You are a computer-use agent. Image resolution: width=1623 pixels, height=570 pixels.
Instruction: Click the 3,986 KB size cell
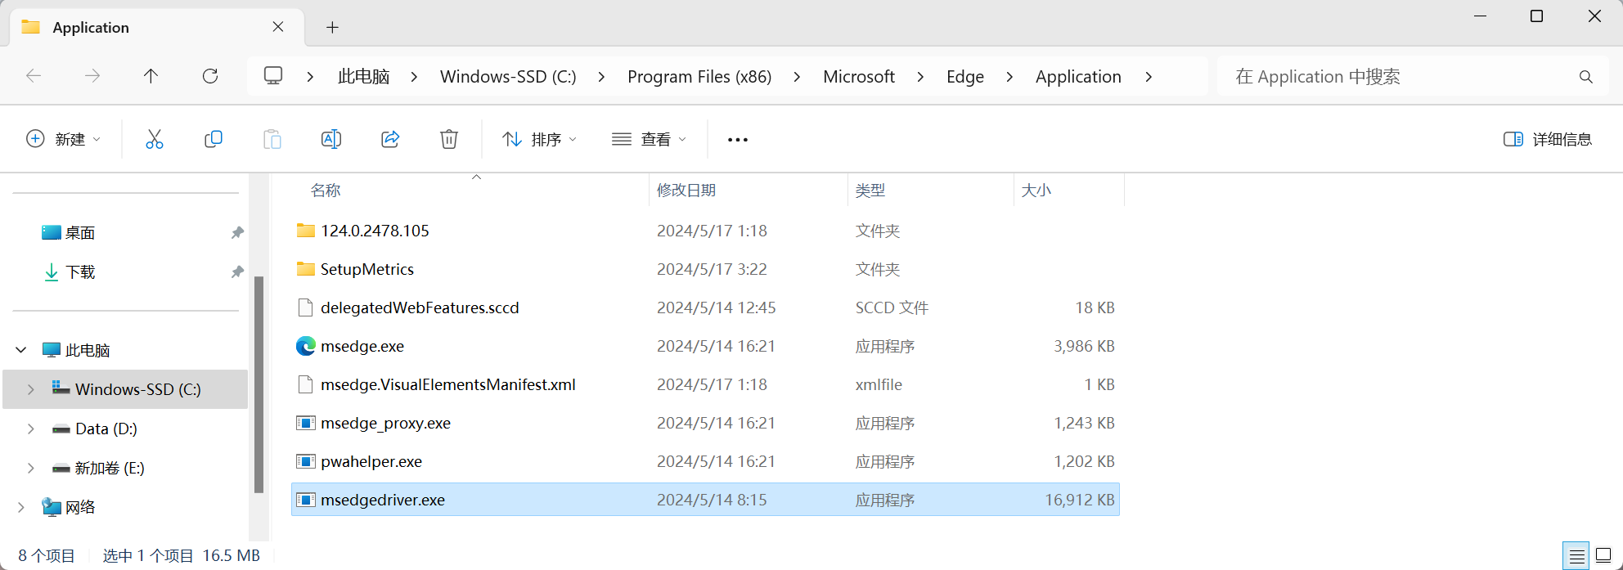1084,346
